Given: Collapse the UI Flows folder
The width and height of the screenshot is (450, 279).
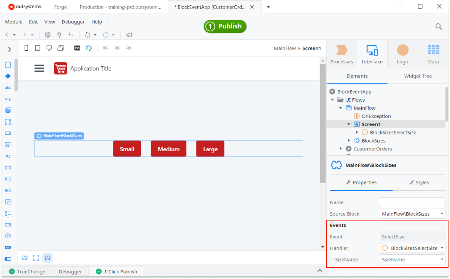Looking at the screenshot, I should tap(333, 100).
